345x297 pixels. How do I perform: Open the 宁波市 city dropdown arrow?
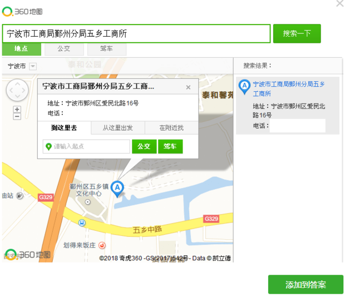(33, 66)
